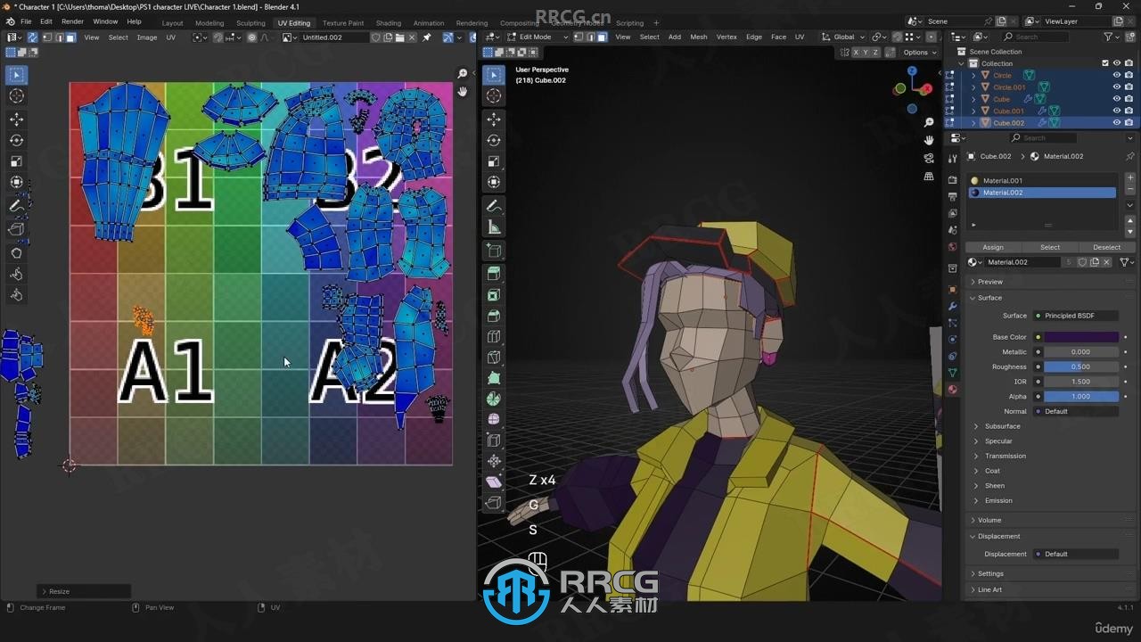Toggle camera view in 3D viewport

pyautogui.click(x=929, y=158)
